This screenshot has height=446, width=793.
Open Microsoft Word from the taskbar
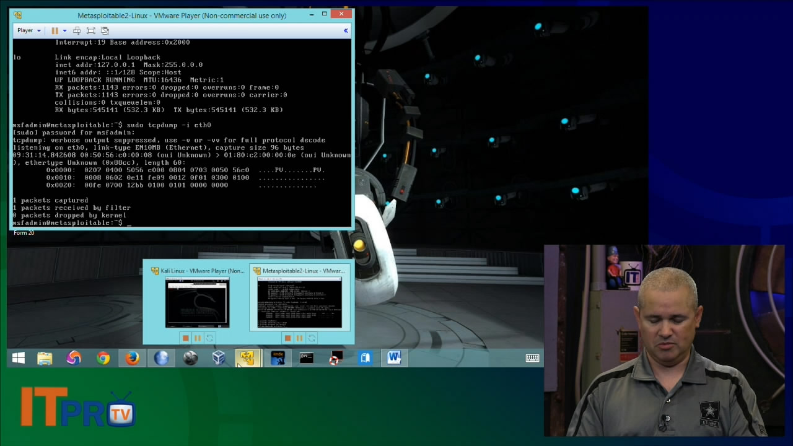pos(394,358)
